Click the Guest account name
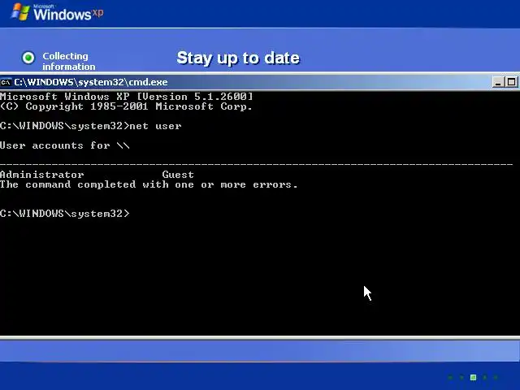Viewport: 520px width, 390px height. pos(178,175)
